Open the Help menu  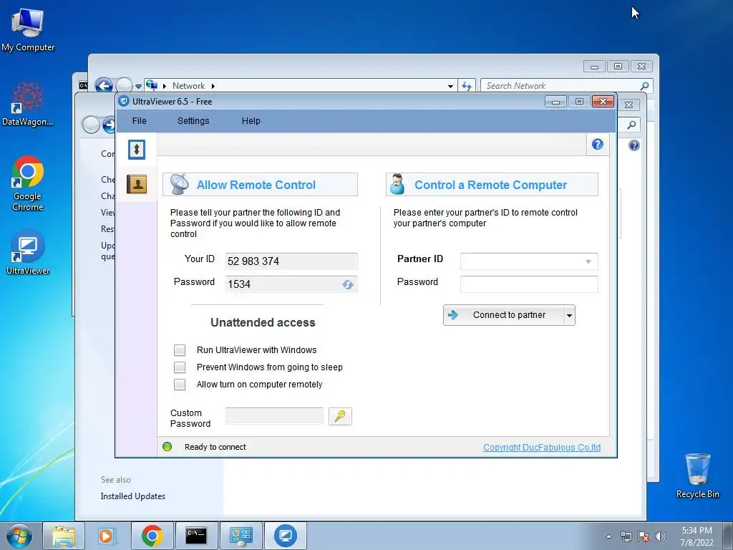[251, 120]
